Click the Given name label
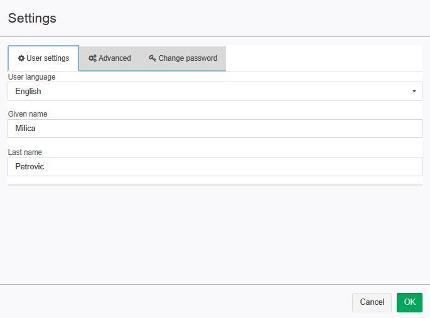The image size is (430, 318). click(x=28, y=114)
